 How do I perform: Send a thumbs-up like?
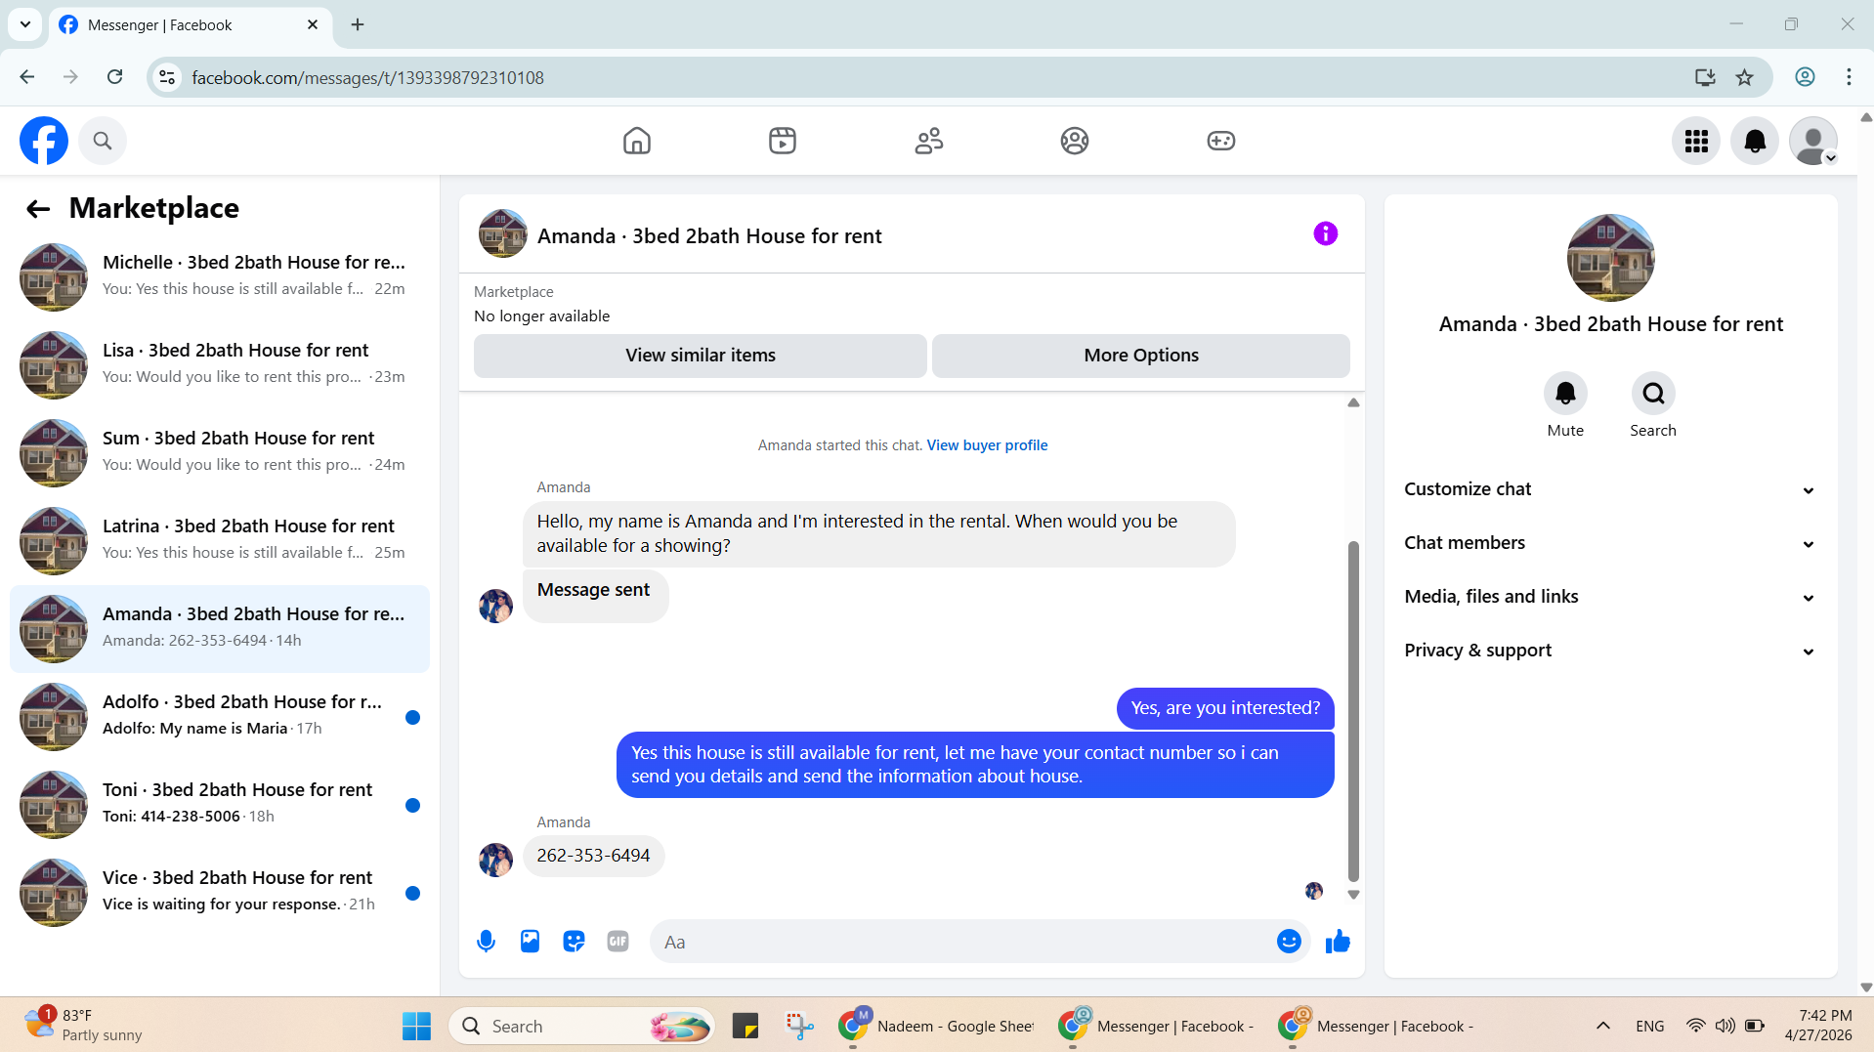pos(1338,942)
